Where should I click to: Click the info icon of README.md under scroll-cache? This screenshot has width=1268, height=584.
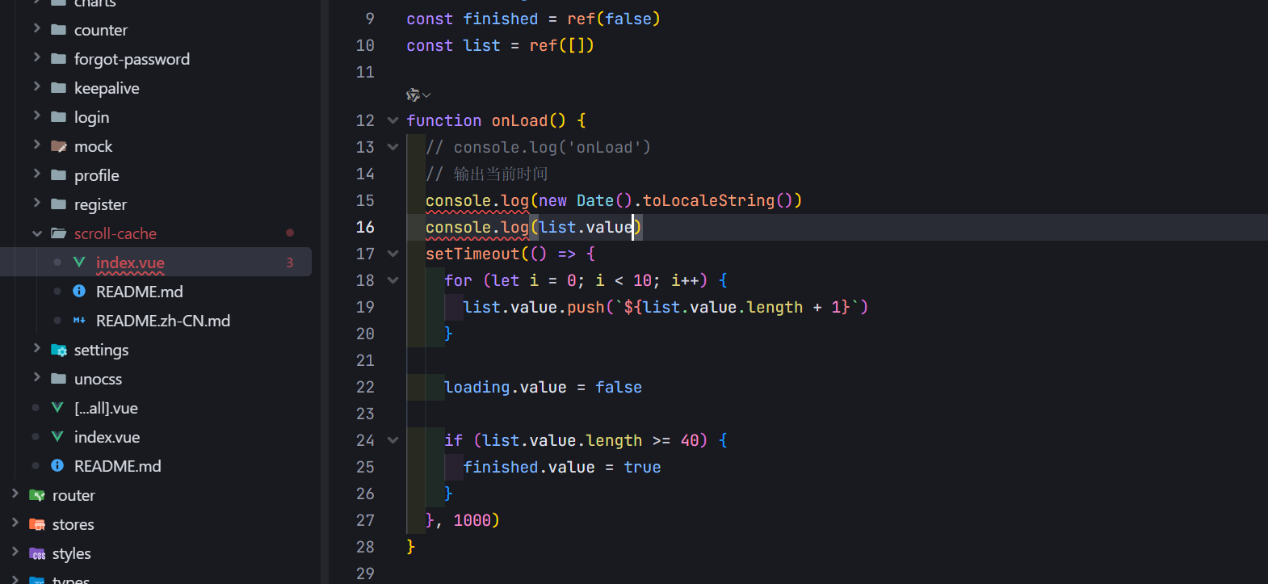click(x=79, y=292)
